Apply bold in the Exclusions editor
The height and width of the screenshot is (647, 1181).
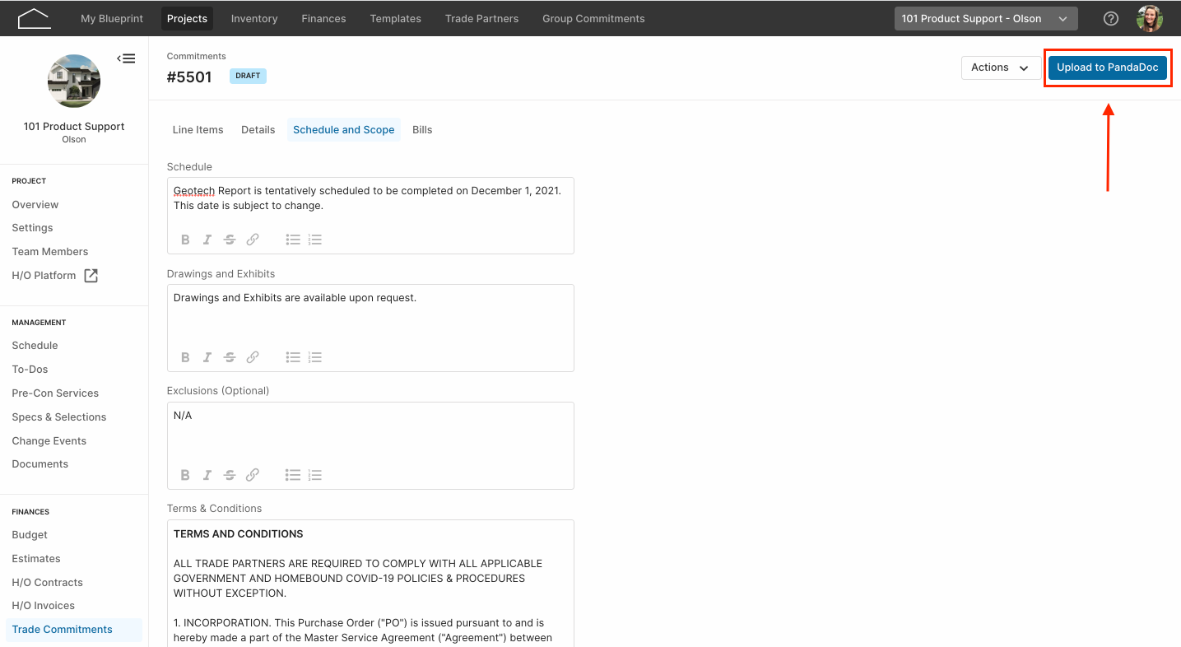(185, 475)
